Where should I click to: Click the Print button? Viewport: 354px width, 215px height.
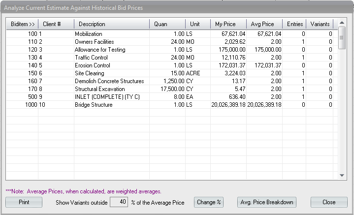pyautogui.click(x=24, y=202)
